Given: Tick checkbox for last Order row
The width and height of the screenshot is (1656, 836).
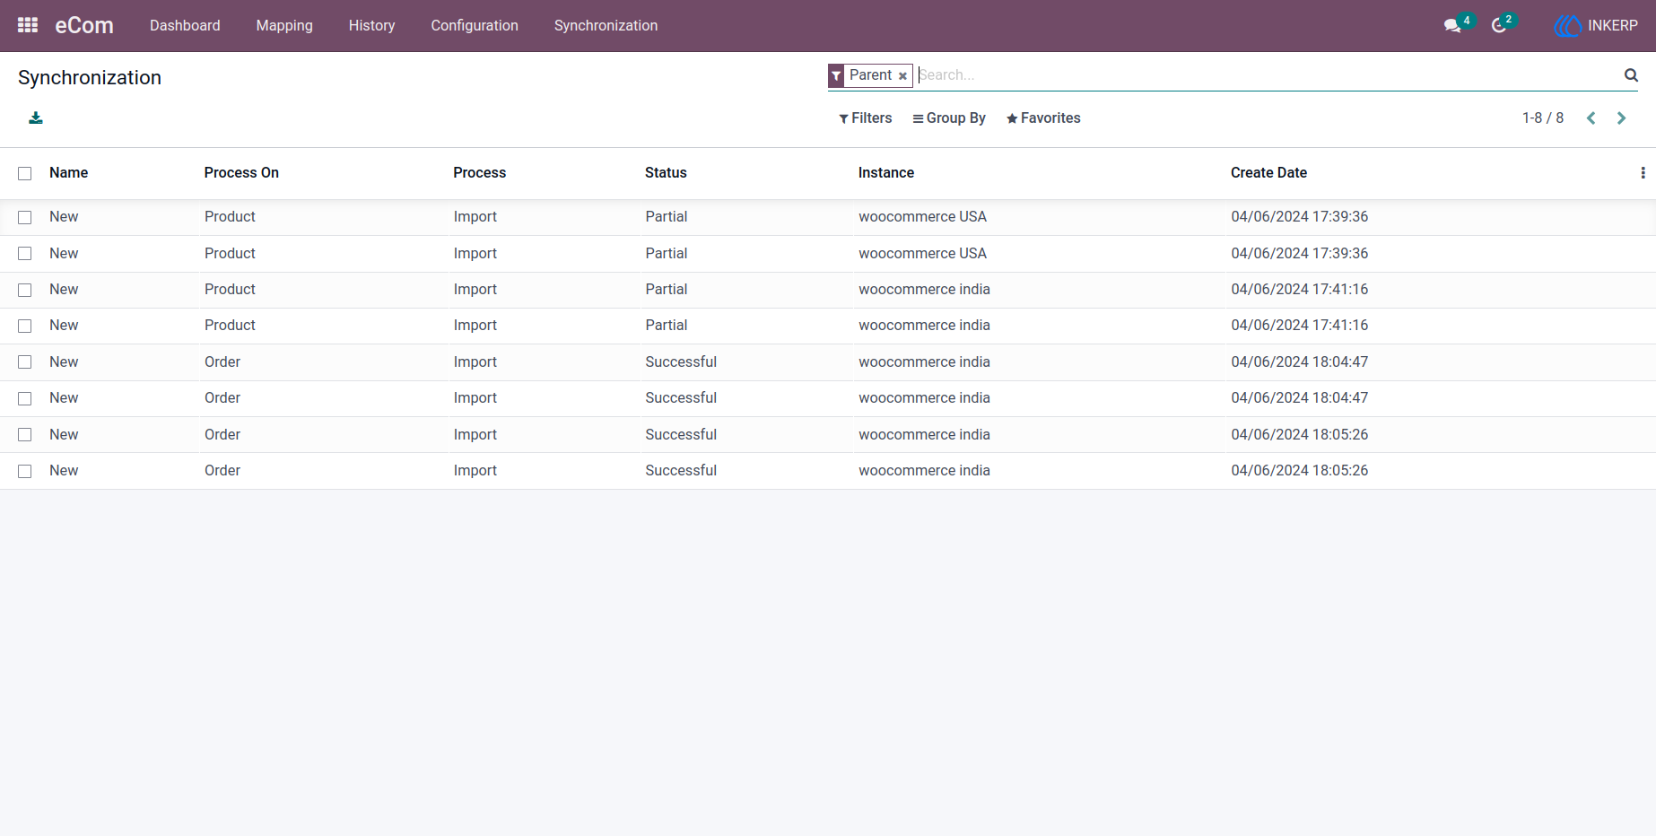Looking at the screenshot, I should point(25,471).
